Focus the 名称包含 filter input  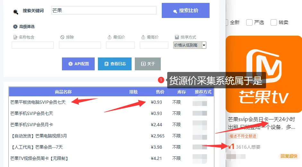pos(33,45)
